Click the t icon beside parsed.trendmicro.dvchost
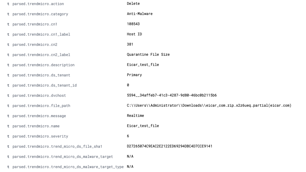This screenshot has height=172, width=306. [8, 96]
